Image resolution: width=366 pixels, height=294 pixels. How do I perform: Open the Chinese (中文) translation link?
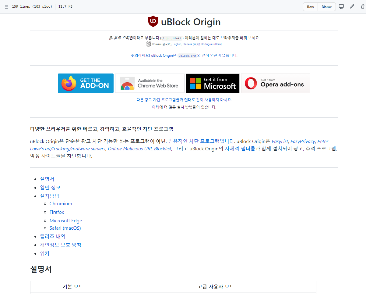coord(191,44)
